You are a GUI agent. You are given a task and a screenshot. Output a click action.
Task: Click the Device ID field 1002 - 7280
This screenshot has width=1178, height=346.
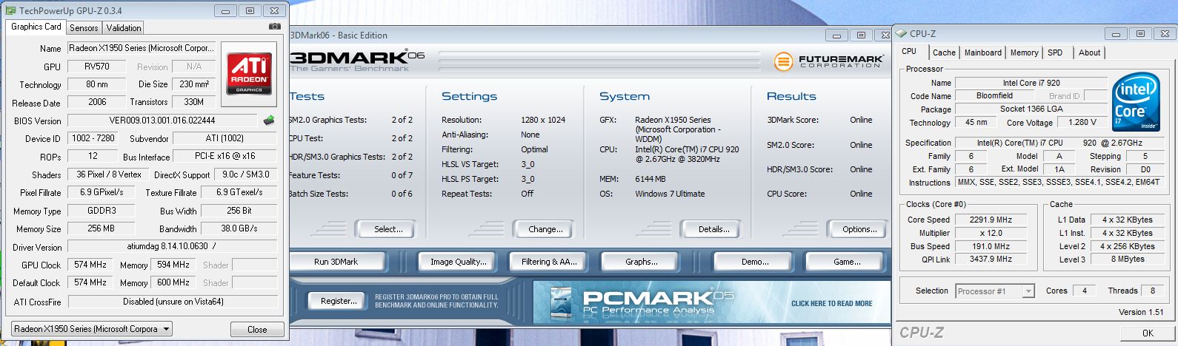point(93,138)
